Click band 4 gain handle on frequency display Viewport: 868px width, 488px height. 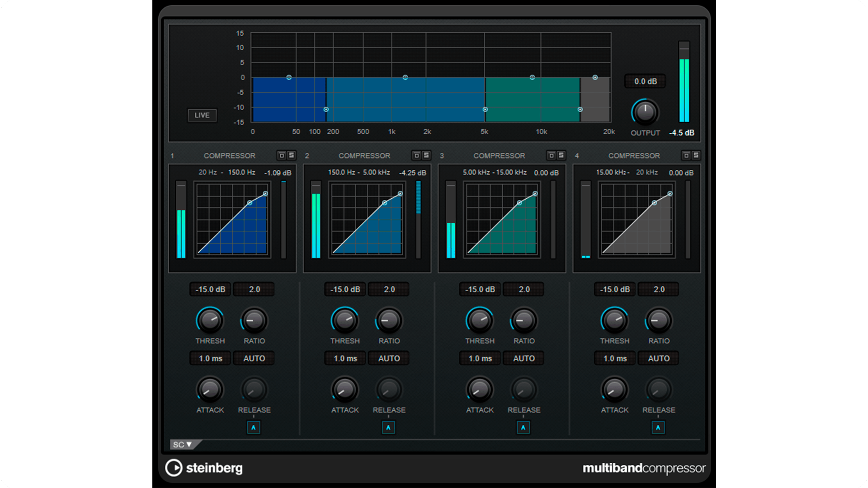pos(595,77)
